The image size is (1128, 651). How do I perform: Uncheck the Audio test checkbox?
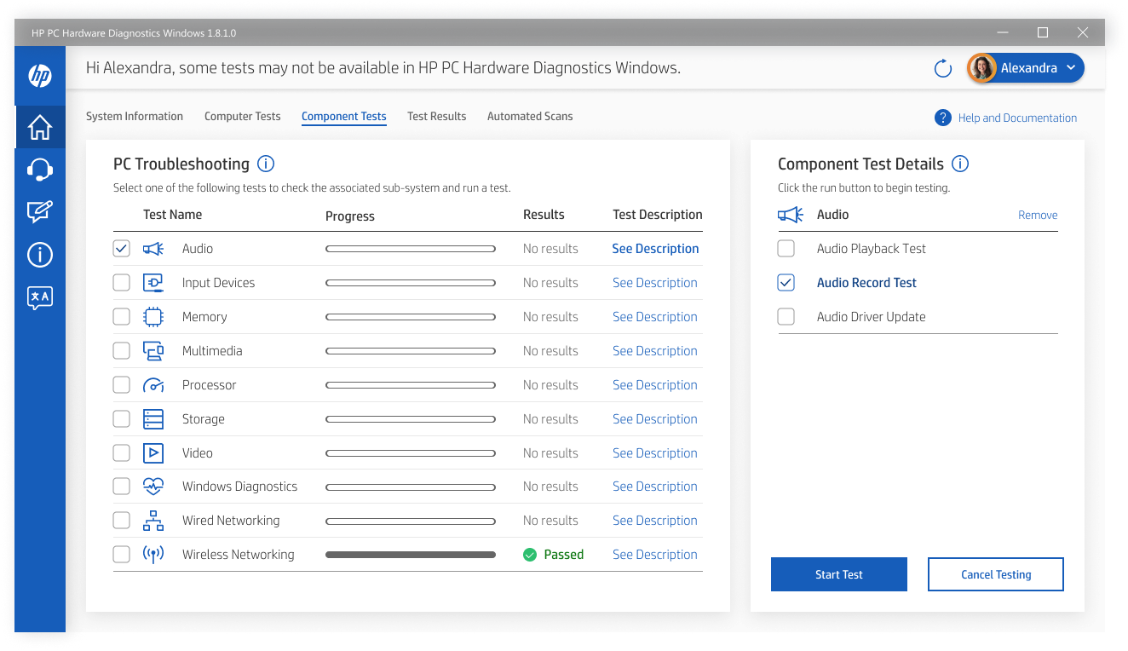pos(122,249)
